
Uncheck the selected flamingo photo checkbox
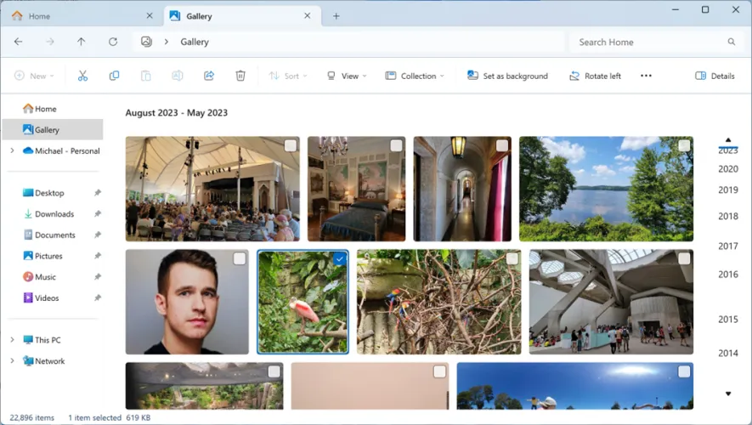[340, 258]
